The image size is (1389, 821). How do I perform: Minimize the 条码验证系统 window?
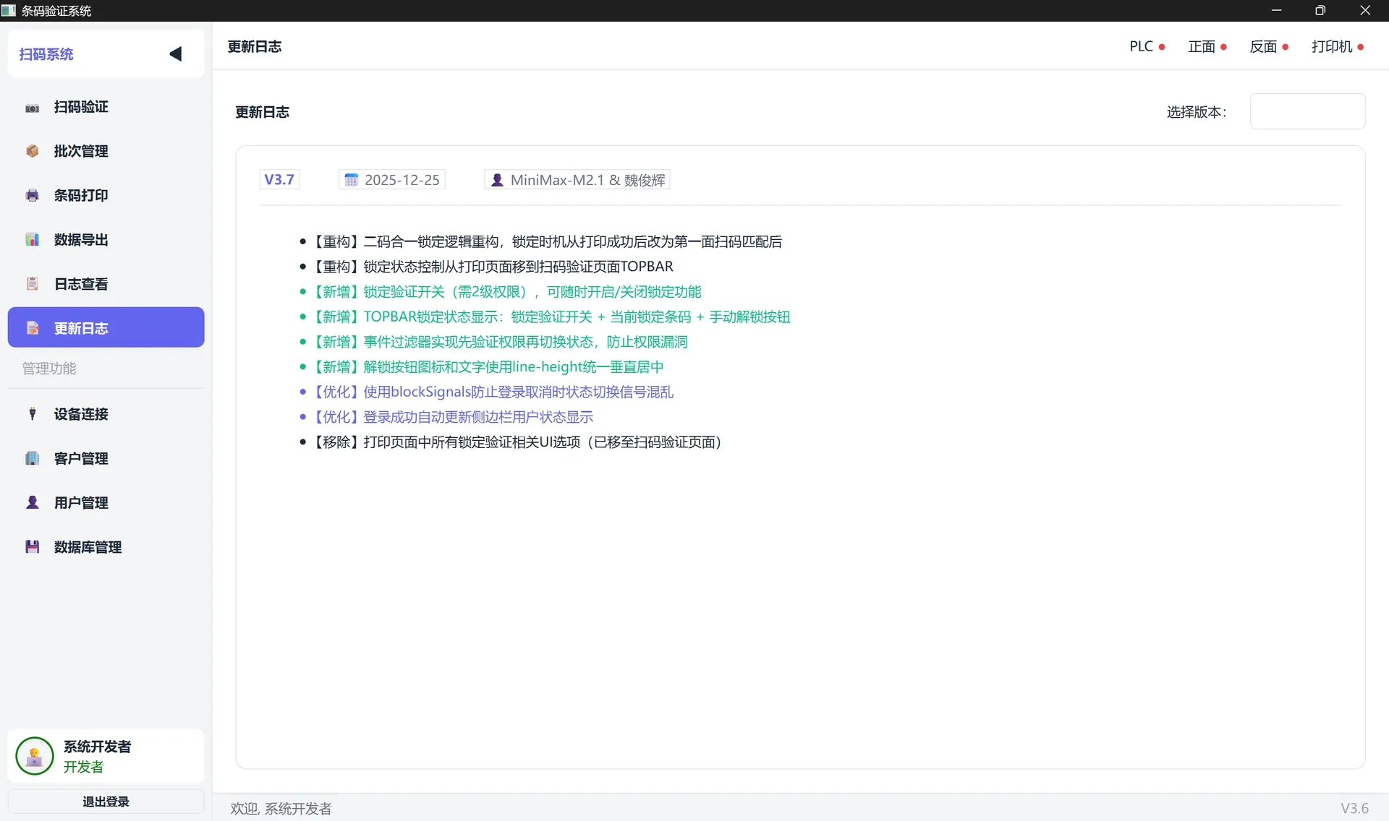(x=1276, y=10)
